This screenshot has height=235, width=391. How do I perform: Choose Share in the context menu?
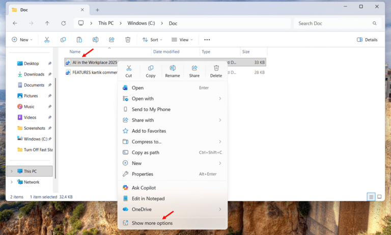(x=194, y=72)
